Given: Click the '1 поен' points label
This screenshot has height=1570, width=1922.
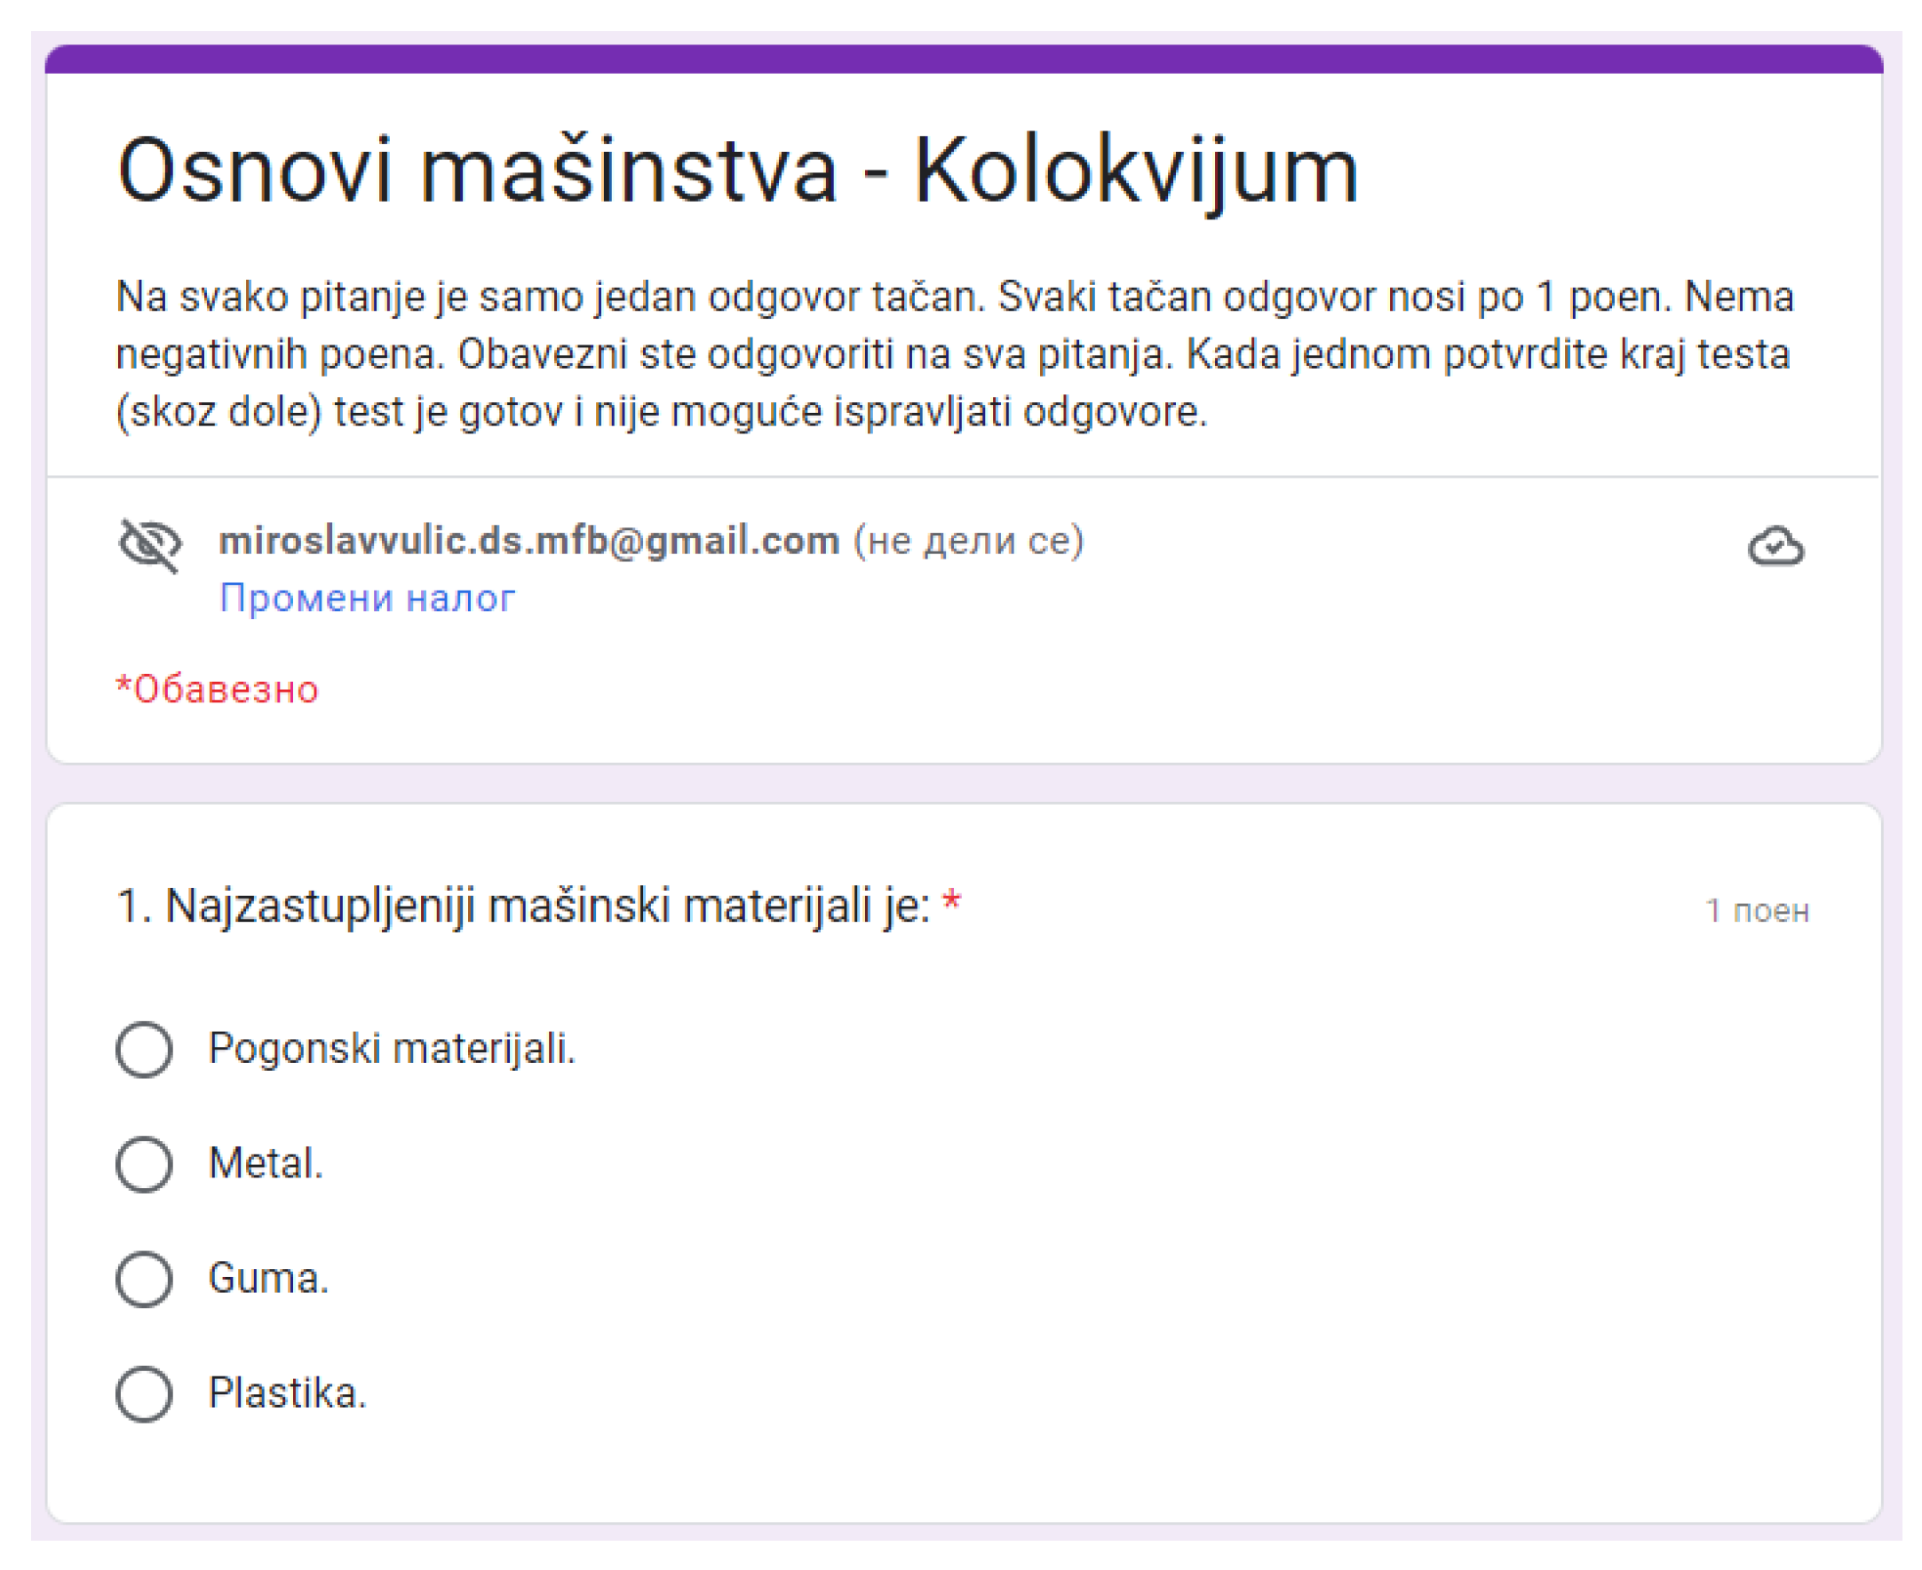Looking at the screenshot, I should [x=1757, y=911].
